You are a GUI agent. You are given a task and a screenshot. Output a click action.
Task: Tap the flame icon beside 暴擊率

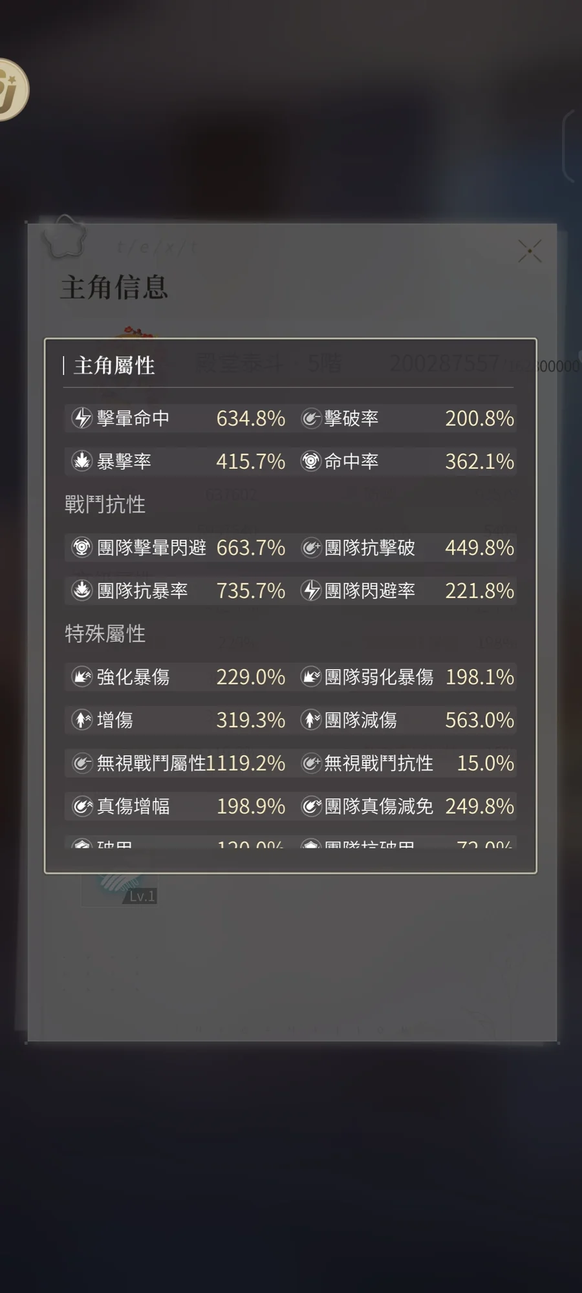(82, 461)
